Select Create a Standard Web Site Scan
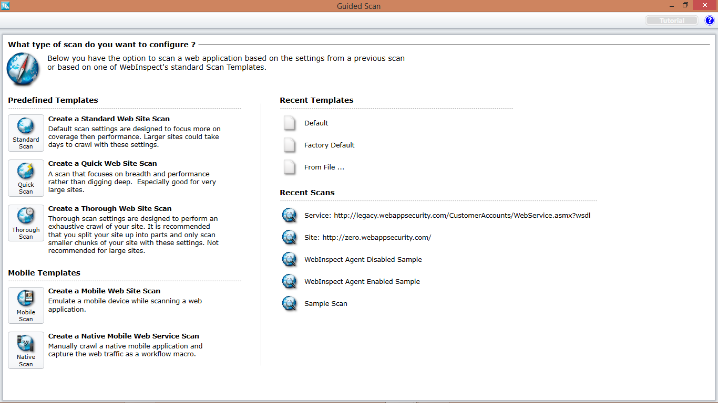The width and height of the screenshot is (718, 403). pyautogui.click(x=109, y=119)
